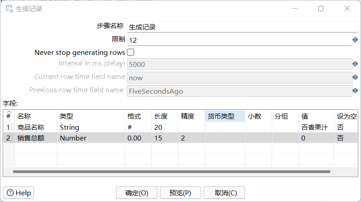The height and width of the screenshot is (202, 361).
Task: Sort by the # column header
Action: point(9,116)
